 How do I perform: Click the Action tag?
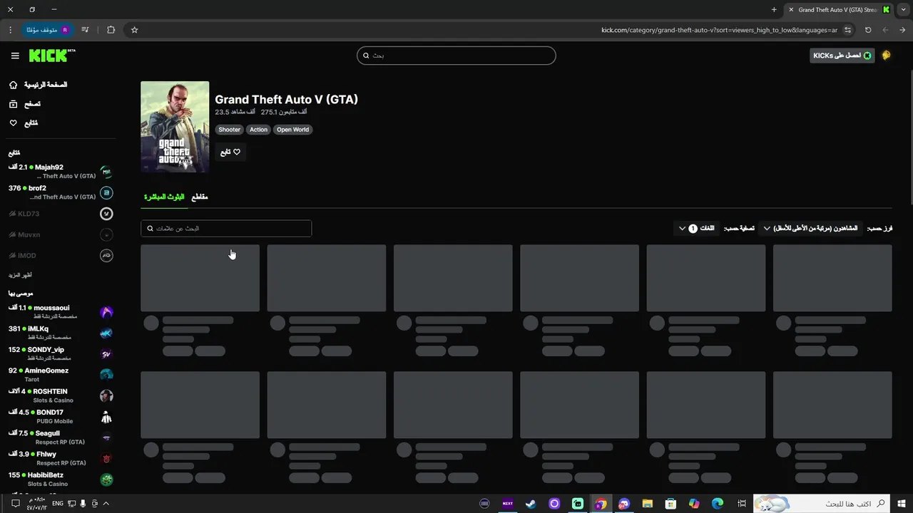(258, 130)
